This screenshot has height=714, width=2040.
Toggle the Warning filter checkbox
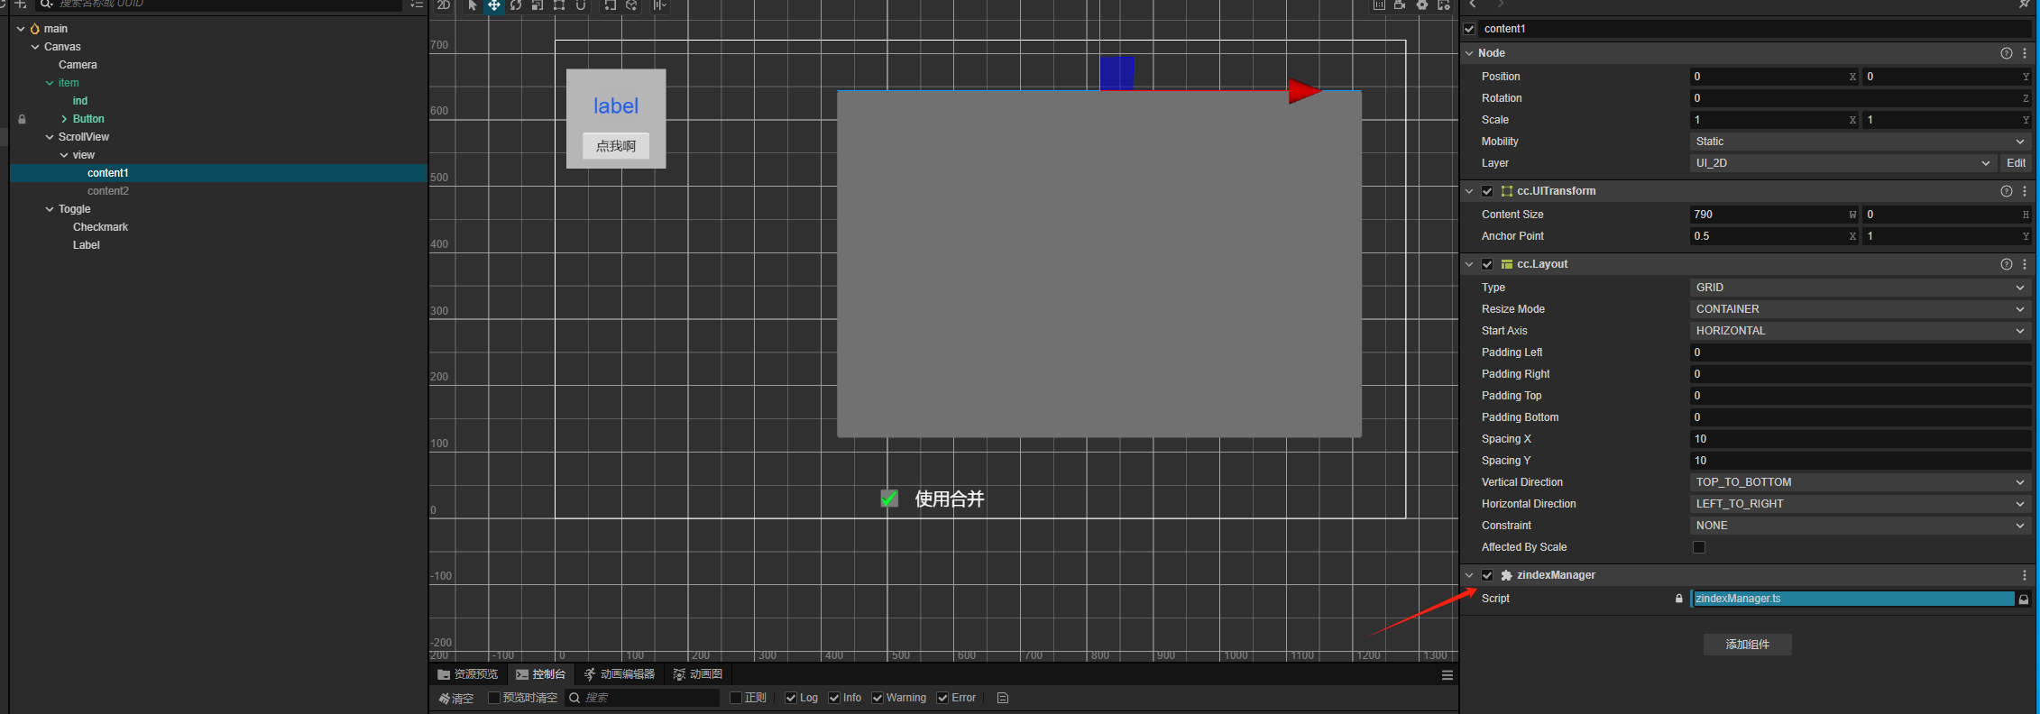pyautogui.click(x=878, y=698)
